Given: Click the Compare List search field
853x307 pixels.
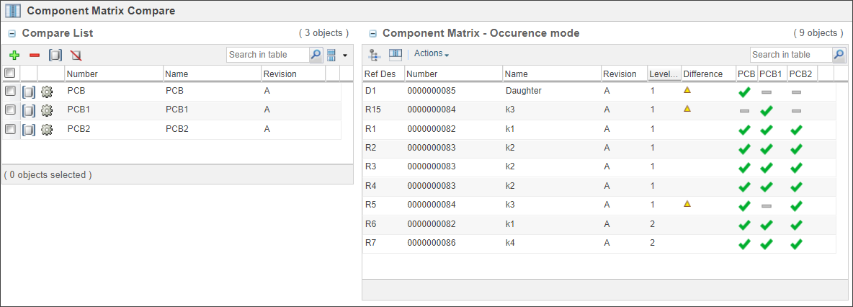Looking at the screenshot, I should pyautogui.click(x=268, y=55).
